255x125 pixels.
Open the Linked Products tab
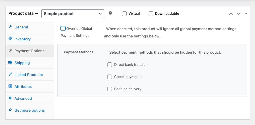[x=29, y=75]
